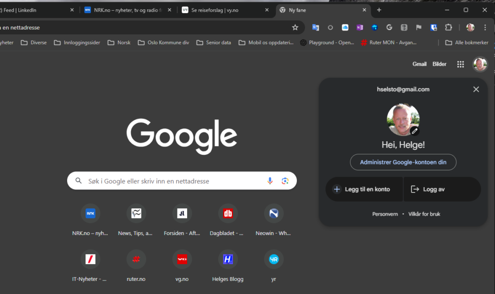
Task: Open the Chrome Extensions puzzle icon
Action: pyautogui.click(x=449, y=28)
